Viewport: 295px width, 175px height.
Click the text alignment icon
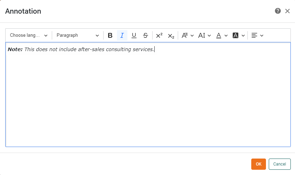point(254,35)
